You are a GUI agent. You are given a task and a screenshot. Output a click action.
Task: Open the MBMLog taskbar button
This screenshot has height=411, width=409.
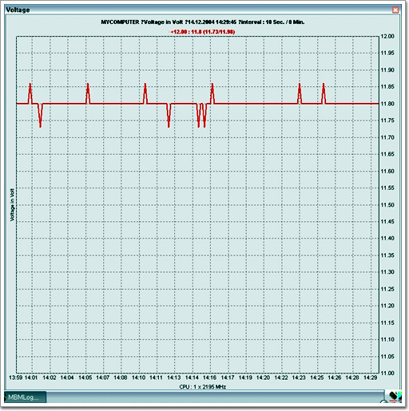coord(25,397)
